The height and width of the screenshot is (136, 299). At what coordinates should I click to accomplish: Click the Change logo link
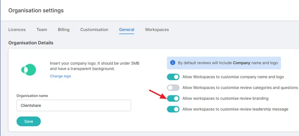click(x=61, y=76)
